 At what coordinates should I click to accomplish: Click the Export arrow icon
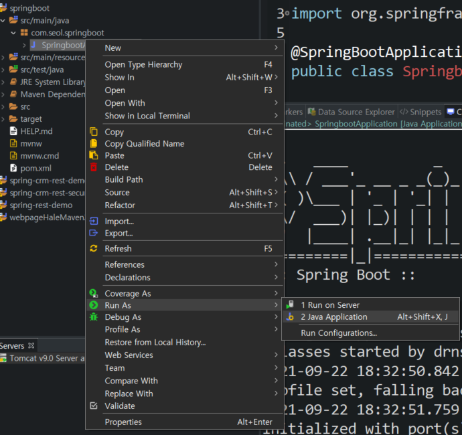93,233
